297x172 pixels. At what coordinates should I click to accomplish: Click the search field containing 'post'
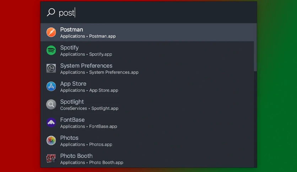point(148,12)
